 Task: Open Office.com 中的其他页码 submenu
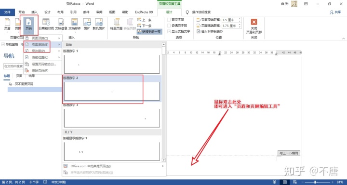coord(114,166)
